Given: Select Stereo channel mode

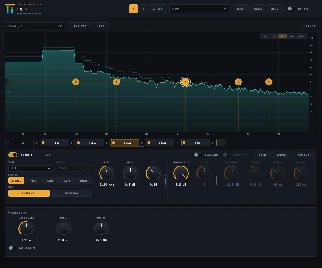Looking at the screenshot, I should tap(16, 181).
